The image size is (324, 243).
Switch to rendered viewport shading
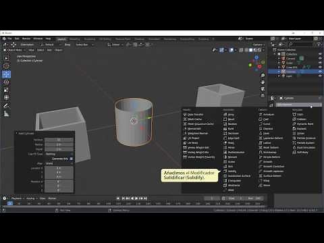coord(259,50)
